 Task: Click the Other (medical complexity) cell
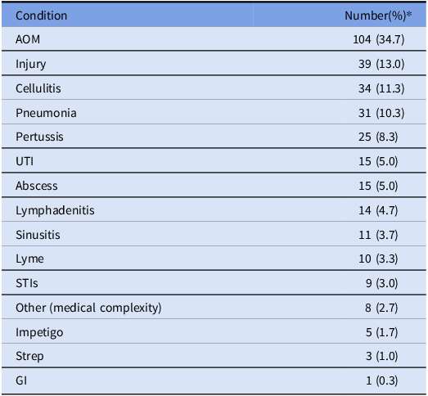(x=88, y=308)
